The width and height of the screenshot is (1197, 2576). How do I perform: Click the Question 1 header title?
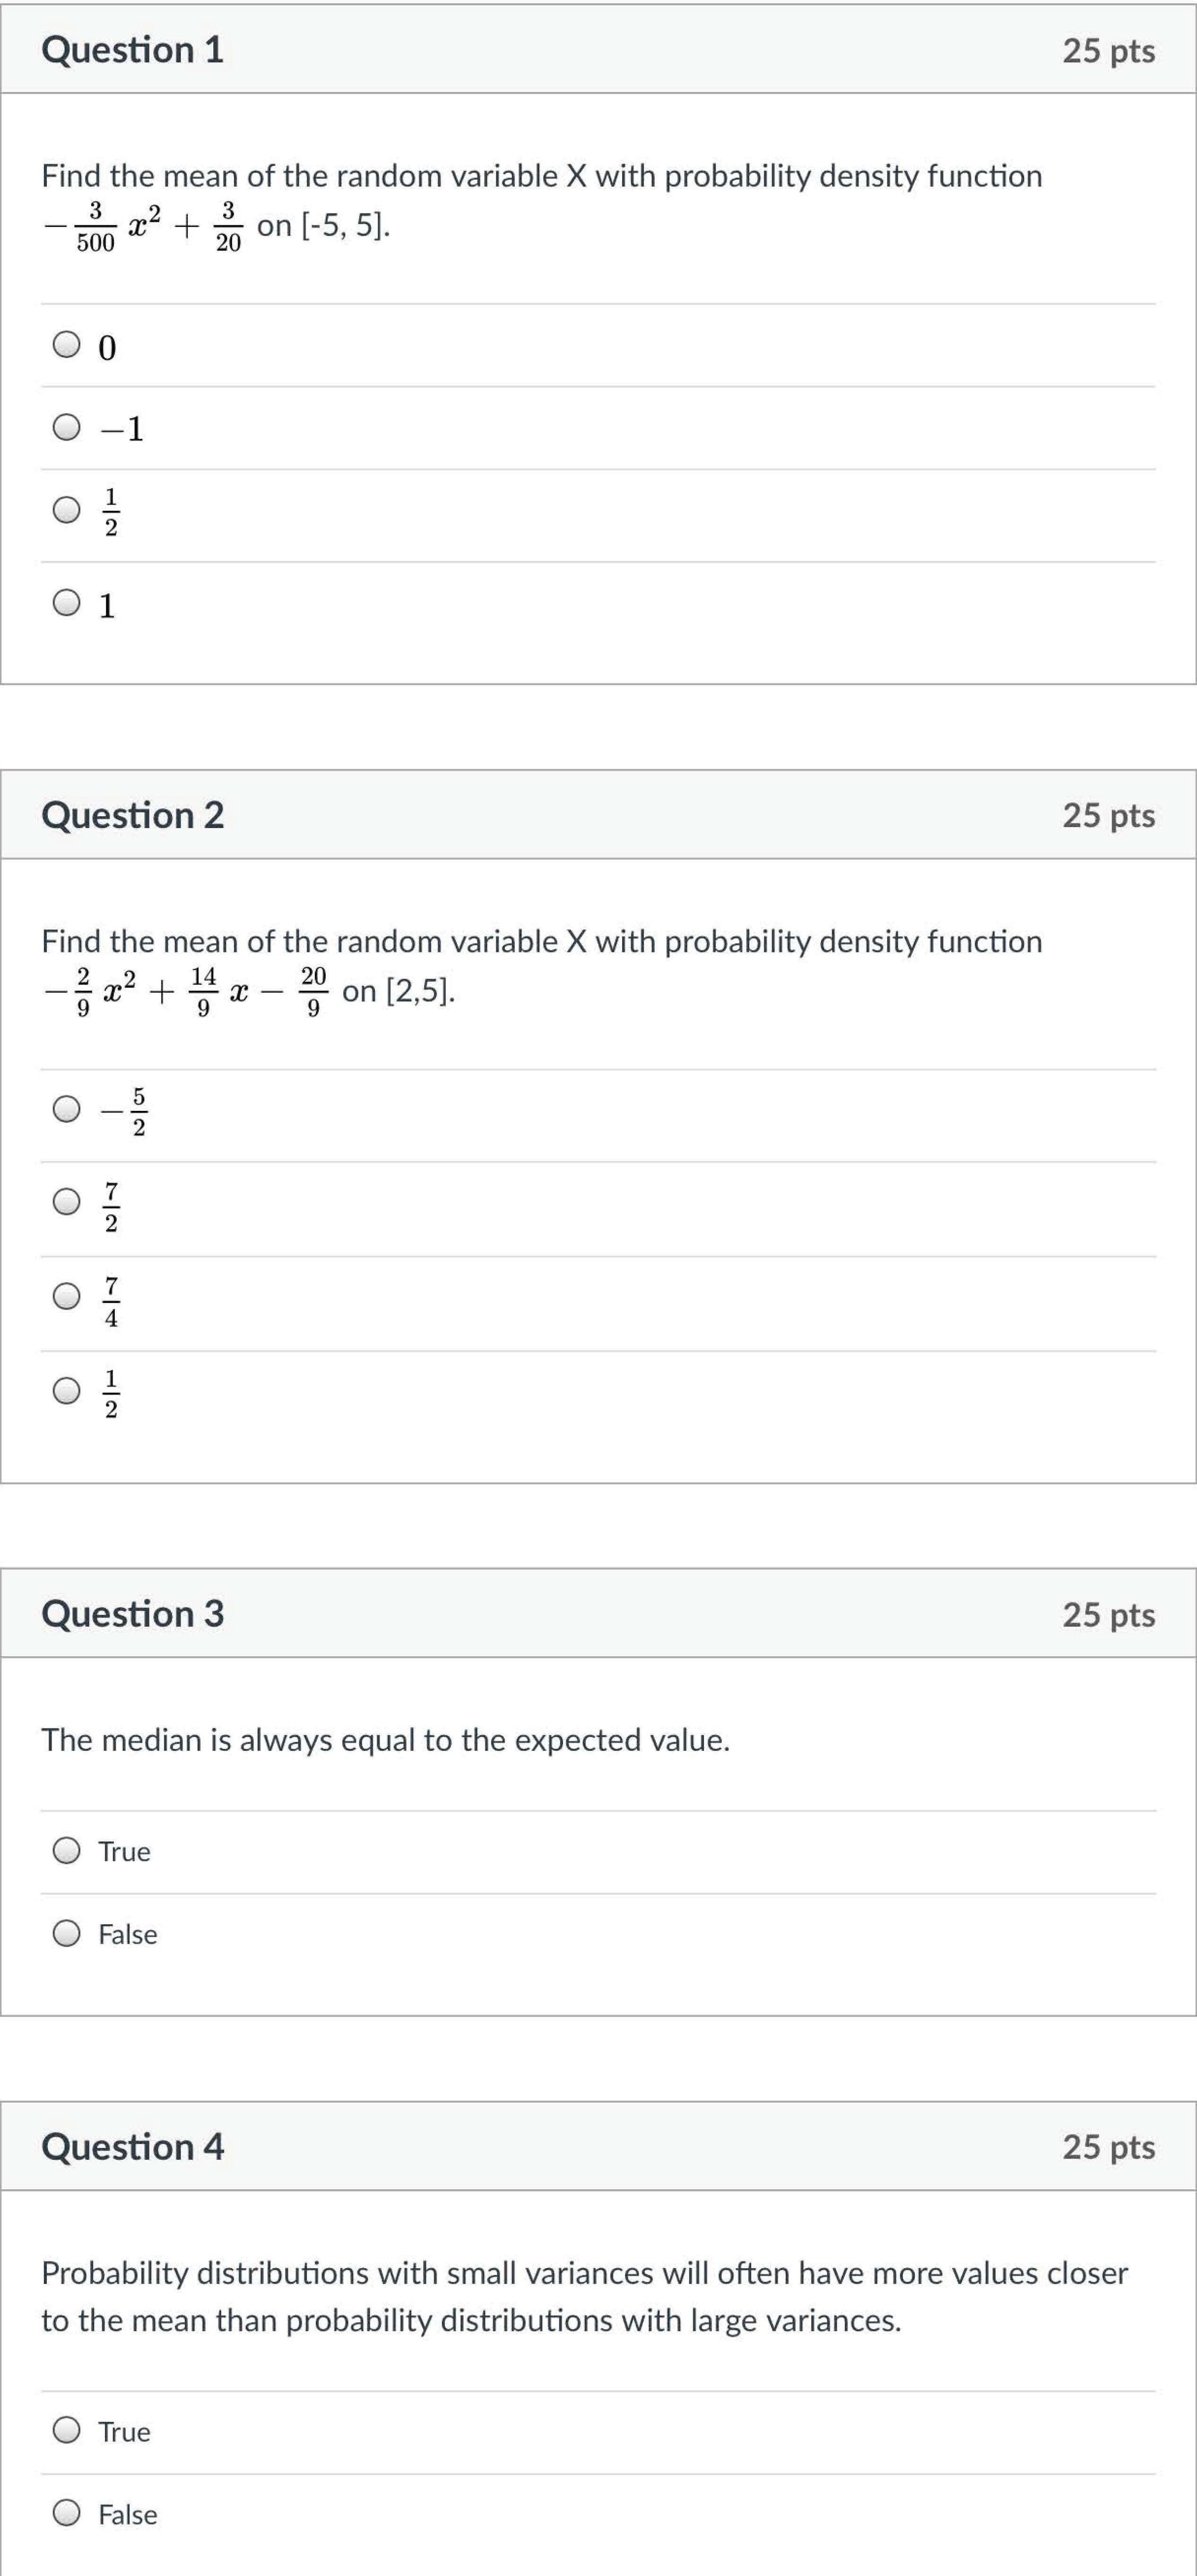132,50
